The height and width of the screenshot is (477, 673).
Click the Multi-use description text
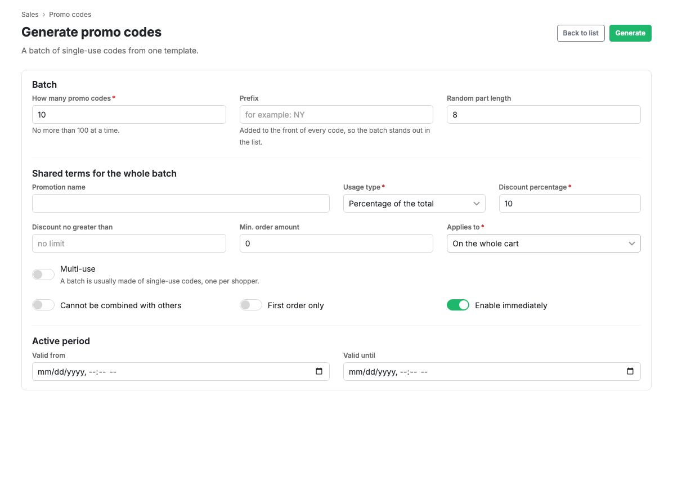click(x=160, y=281)
